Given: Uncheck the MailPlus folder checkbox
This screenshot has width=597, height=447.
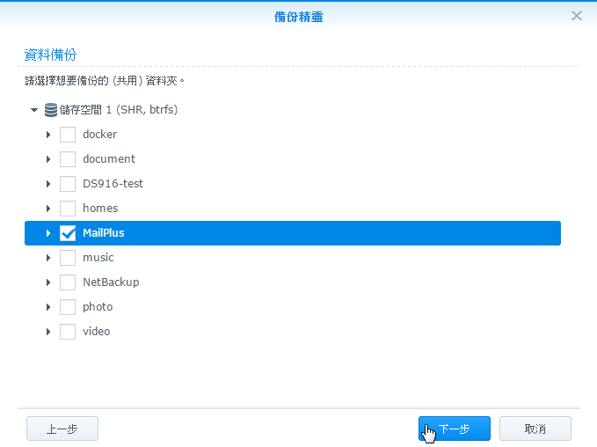Looking at the screenshot, I should click(x=68, y=233).
